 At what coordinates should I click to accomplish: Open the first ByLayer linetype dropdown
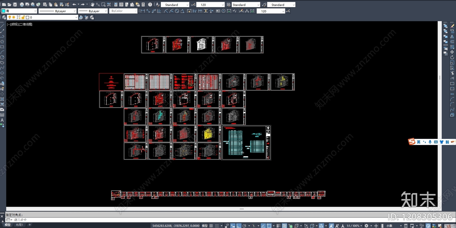(57, 11)
